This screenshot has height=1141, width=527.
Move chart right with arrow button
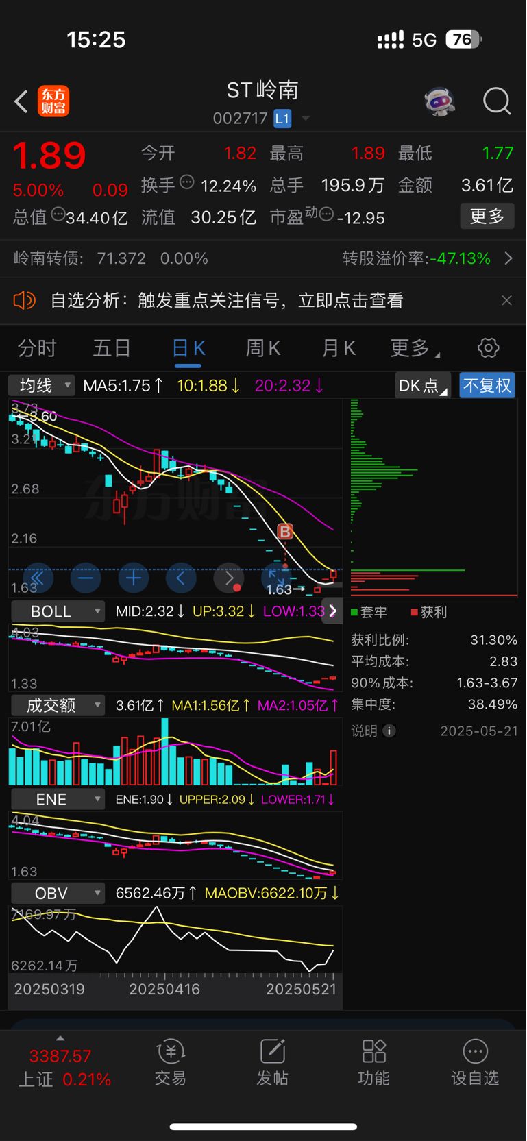click(230, 578)
